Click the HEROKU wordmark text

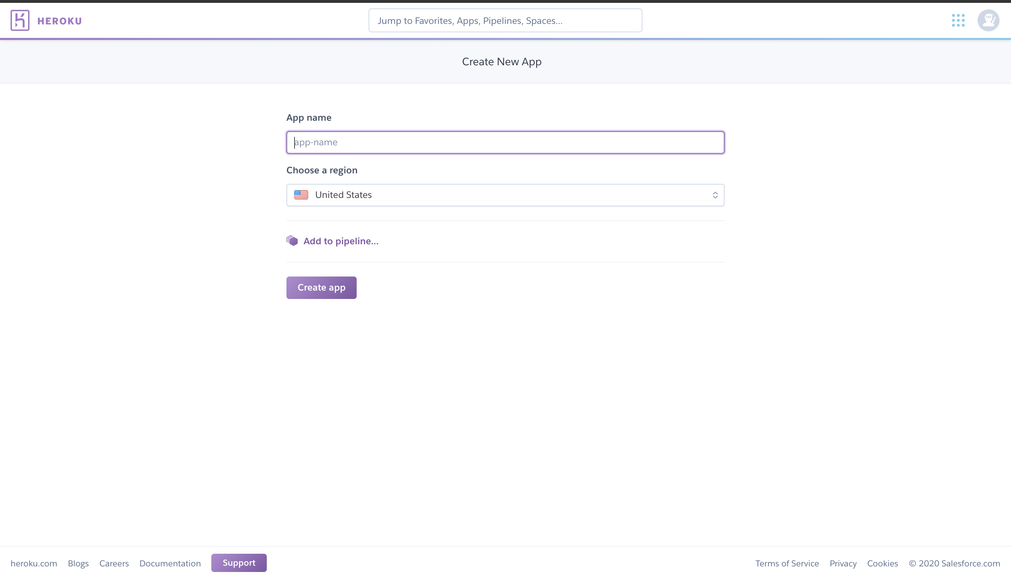[x=60, y=21]
